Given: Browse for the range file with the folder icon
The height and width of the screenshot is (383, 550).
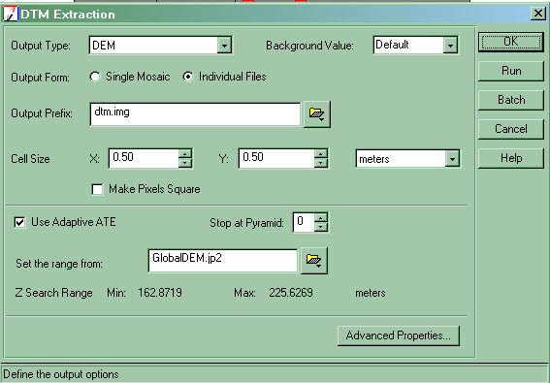Looking at the screenshot, I should pos(314,261).
